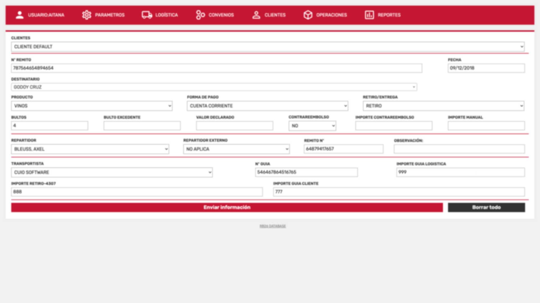Screen dimensions: 540x303
Task: Expand the Destinatario dropdown showing GODOY CRUZ
Action: (x=214, y=87)
